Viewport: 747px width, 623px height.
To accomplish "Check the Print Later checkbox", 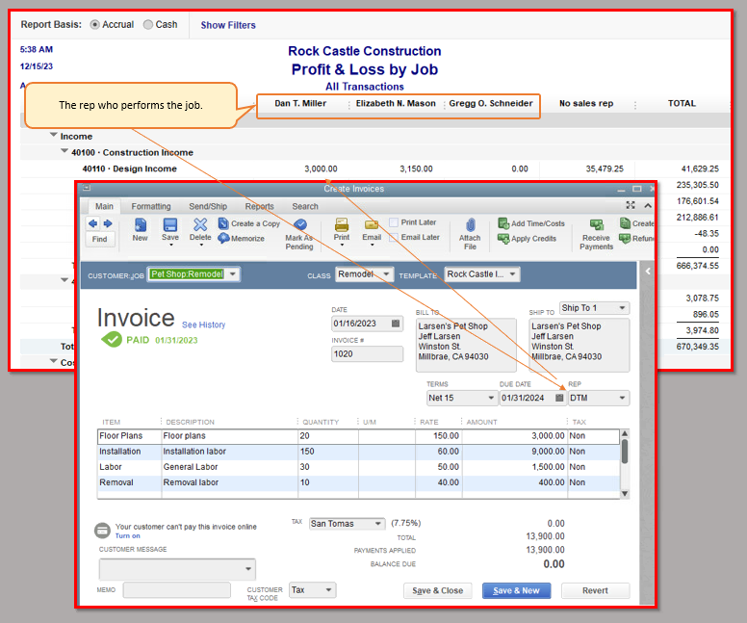I will [x=394, y=222].
